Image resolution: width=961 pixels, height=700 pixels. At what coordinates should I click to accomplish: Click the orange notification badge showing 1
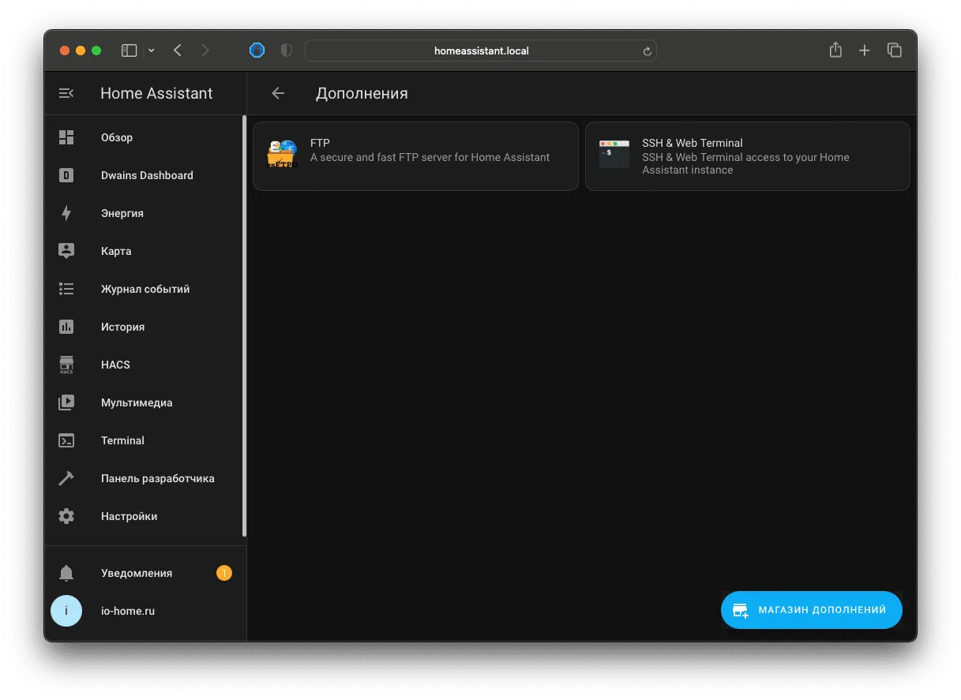(x=224, y=573)
